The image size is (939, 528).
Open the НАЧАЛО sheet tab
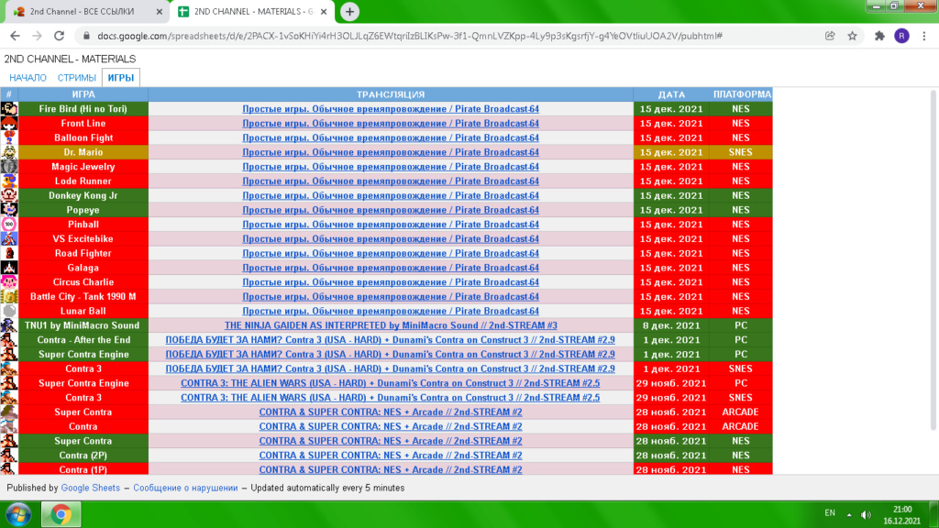point(28,78)
